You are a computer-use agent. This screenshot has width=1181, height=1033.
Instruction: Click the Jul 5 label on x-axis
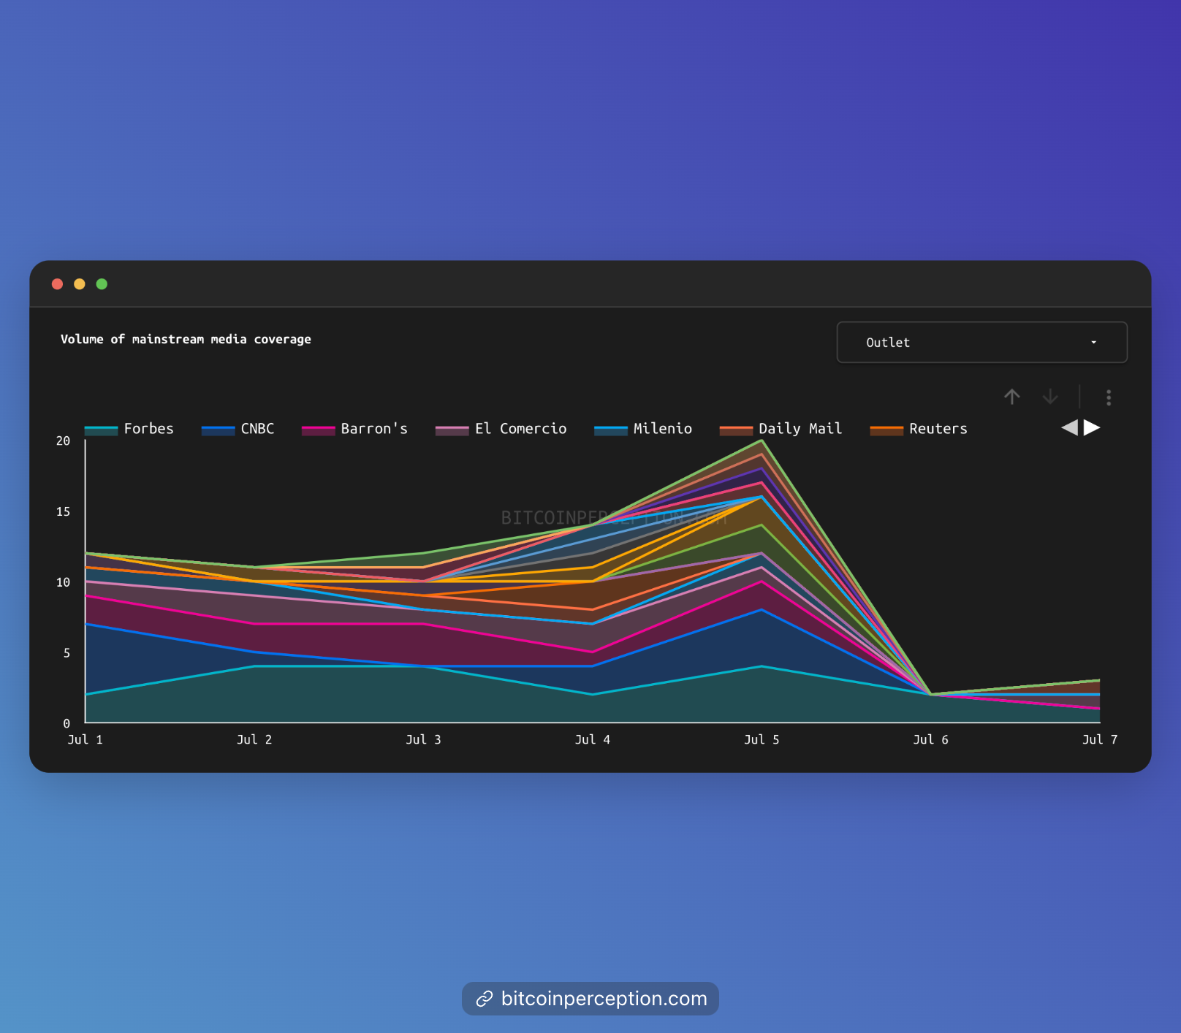click(762, 739)
